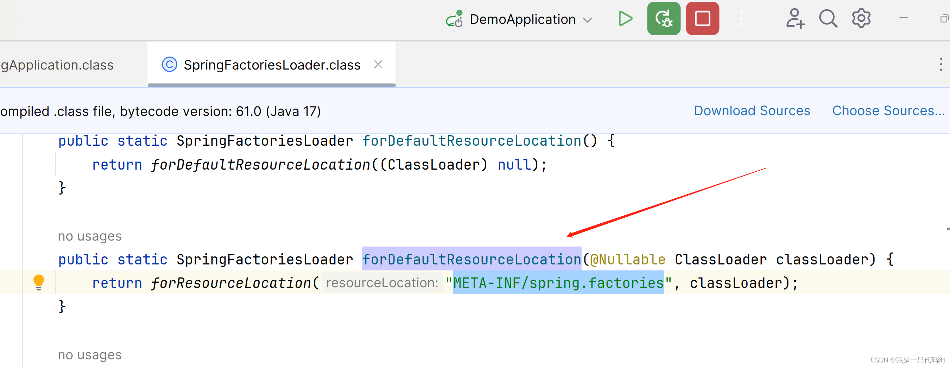The image size is (950, 367).
Task: Open Search Everywhere with the magnifier icon
Action: (x=827, y=18)
